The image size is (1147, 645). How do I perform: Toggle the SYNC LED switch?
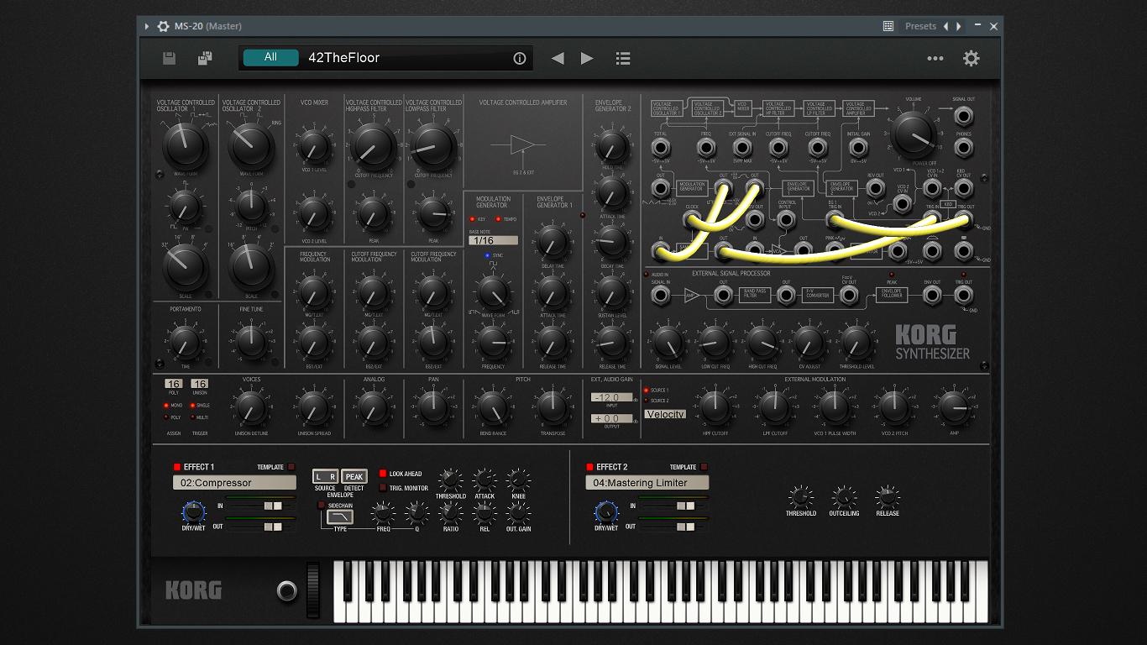pos(487,255)
